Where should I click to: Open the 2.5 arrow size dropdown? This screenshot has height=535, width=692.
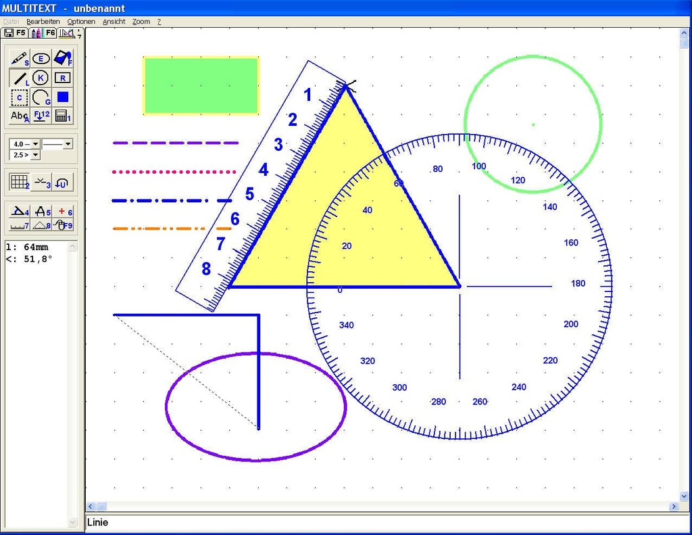pyautogui.click(x=36, y=155)
